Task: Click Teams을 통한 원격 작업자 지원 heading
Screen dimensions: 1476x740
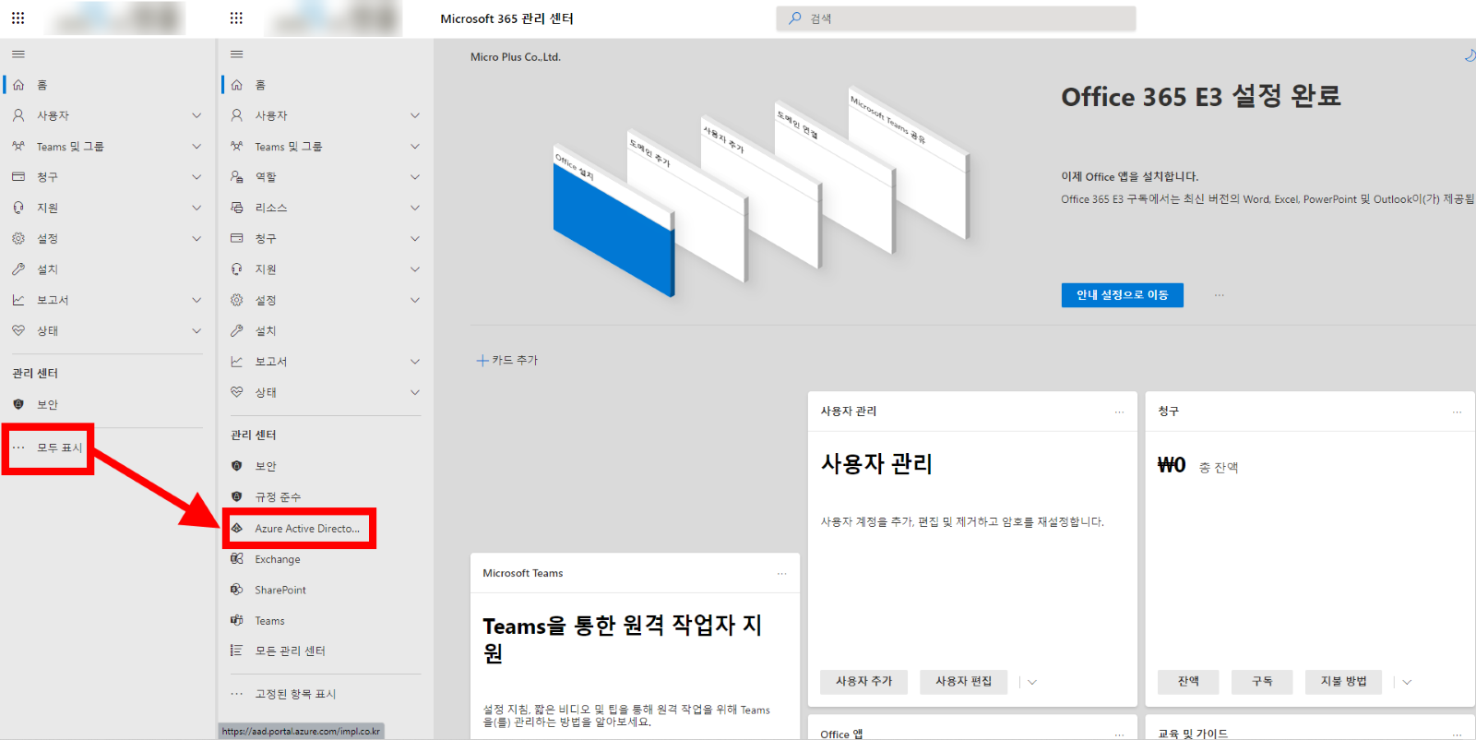Action: 623,639
